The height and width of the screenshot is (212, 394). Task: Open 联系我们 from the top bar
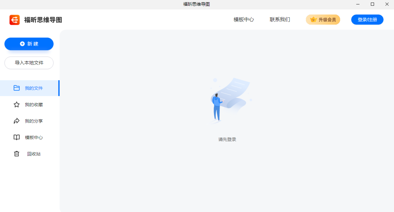pyautogui.click(x=279, y=20)
